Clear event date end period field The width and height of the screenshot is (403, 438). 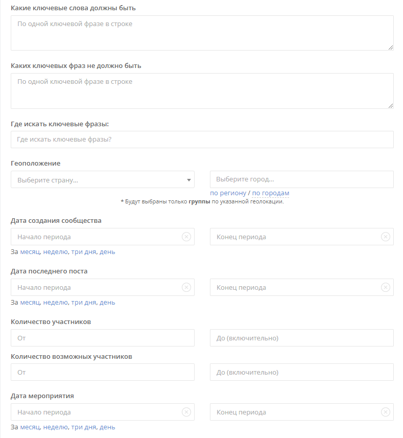[386, 412]
